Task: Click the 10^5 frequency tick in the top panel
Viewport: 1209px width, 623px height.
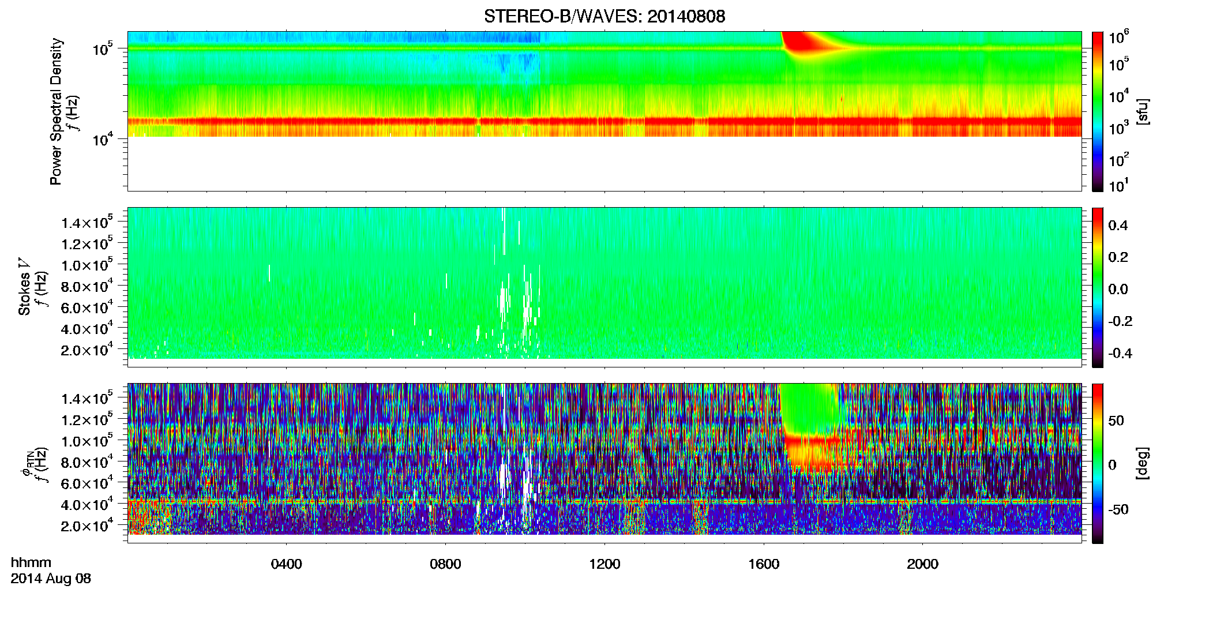Action: (102, 49)
